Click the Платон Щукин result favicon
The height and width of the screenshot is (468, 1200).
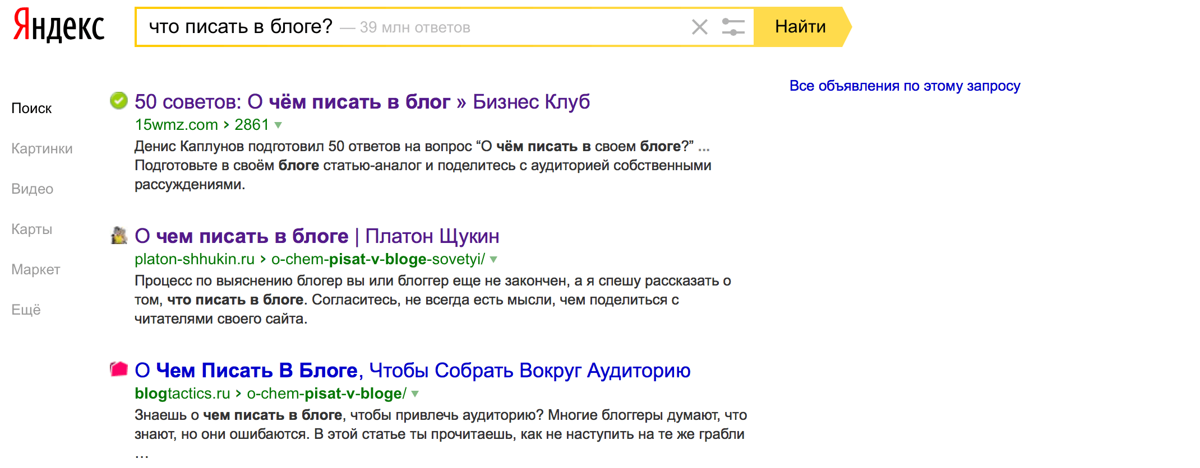coord(118,236)
